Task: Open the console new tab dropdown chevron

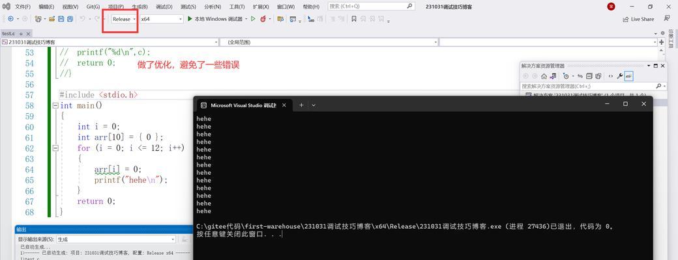Action: coord(314,105)
